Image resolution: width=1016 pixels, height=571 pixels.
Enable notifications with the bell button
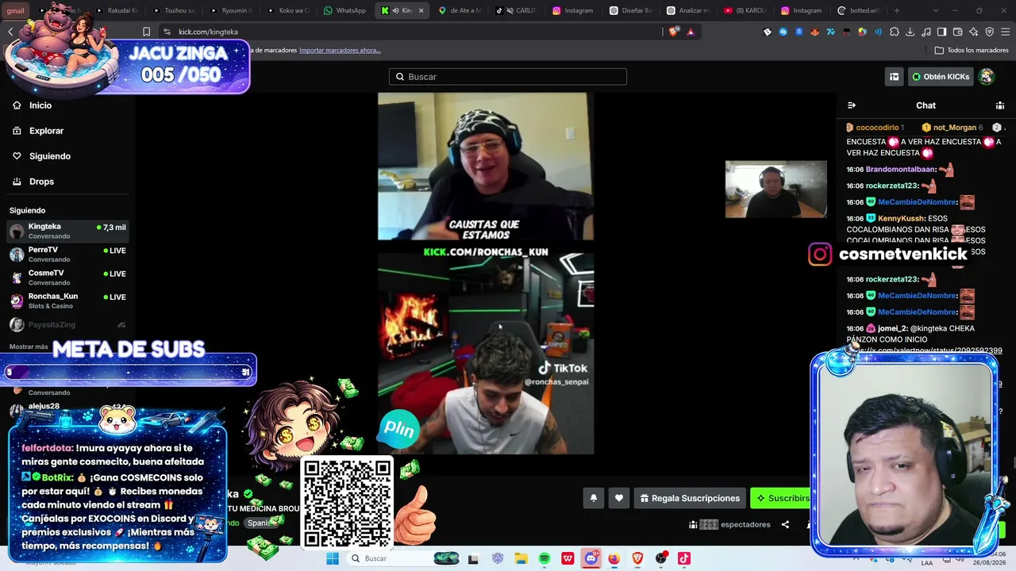coord(593,498)
